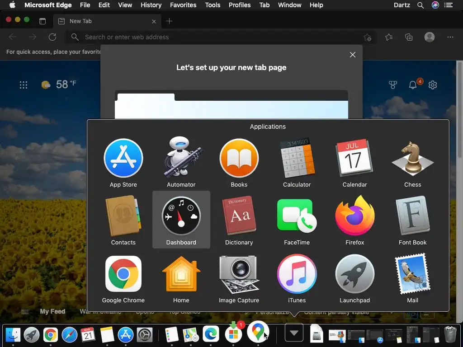Open Edge app launcher grid icon

[24, 85]
